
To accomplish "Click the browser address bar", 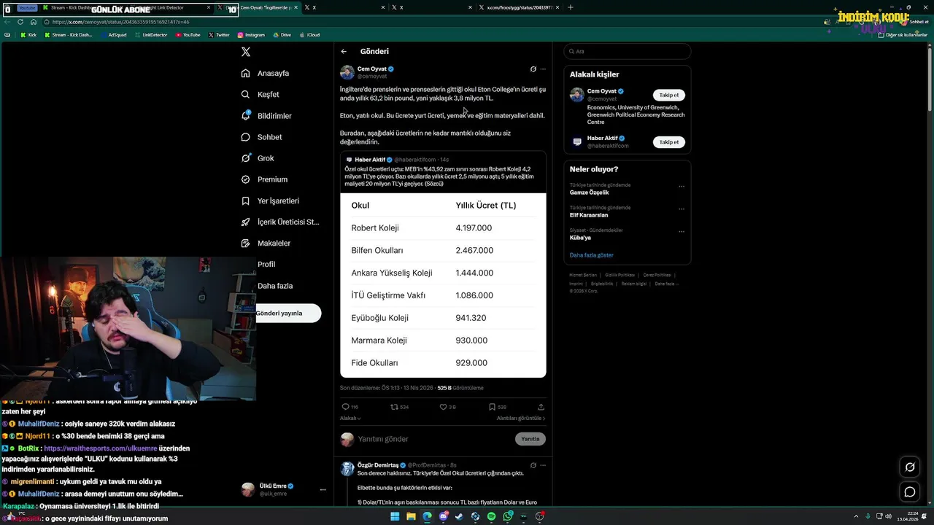I will [x=431, y=22].
